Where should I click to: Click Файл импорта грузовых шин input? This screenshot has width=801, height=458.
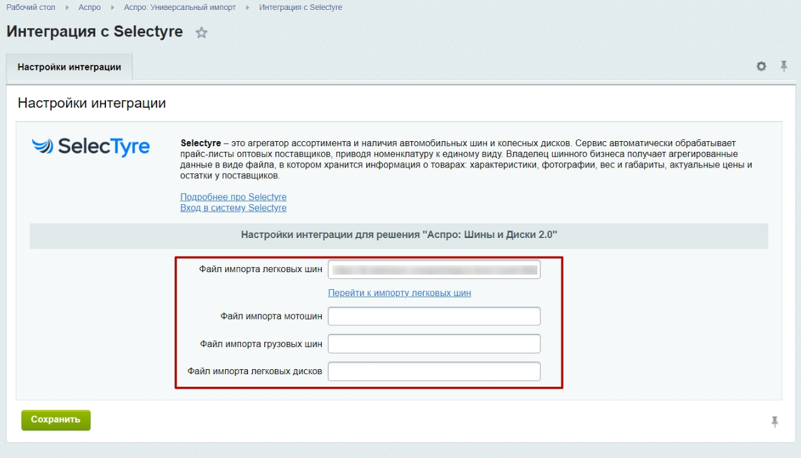point(434,344)
